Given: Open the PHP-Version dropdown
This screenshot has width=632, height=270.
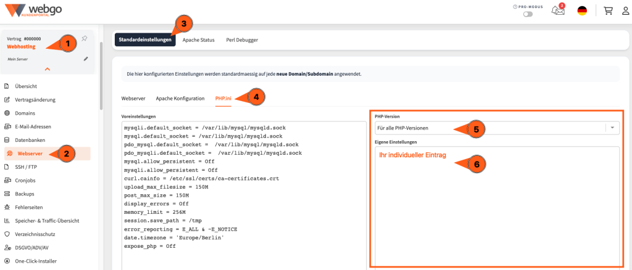Looking at the screenshot, I should 497,128.
